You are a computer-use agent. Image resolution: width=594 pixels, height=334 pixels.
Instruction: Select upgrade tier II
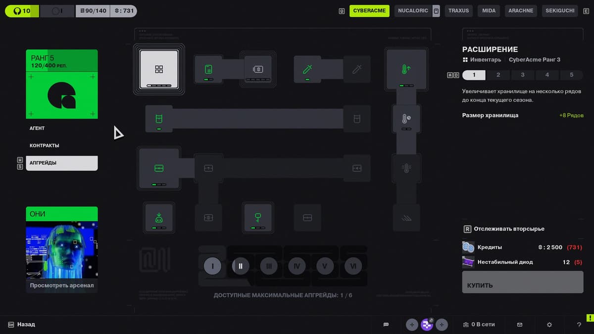point(241,266)
